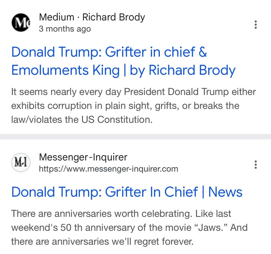Click the messenger-inquirer.com URL text
This screenshot has height=254, width=271.
click(x=109, y=169)
